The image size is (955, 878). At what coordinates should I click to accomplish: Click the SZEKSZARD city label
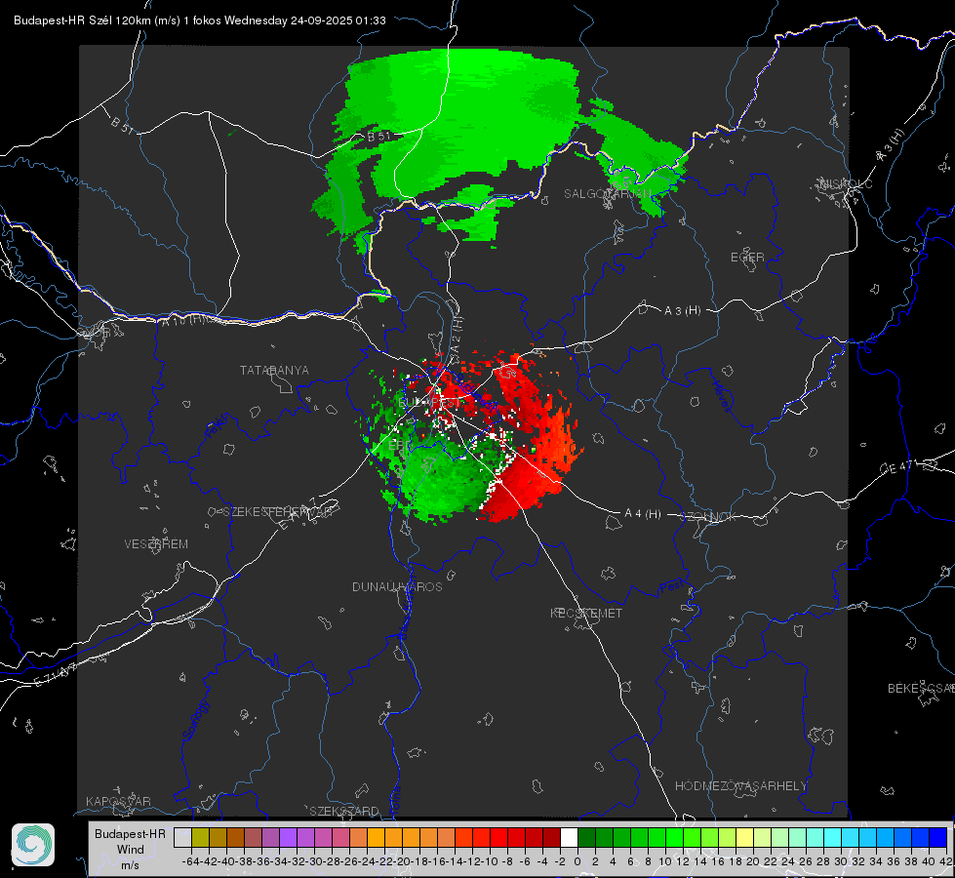click(x=344, y=811)
